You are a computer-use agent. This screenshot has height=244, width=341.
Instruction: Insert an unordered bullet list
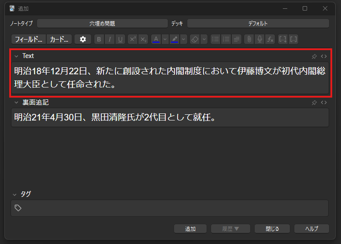[x=215, y=39]
